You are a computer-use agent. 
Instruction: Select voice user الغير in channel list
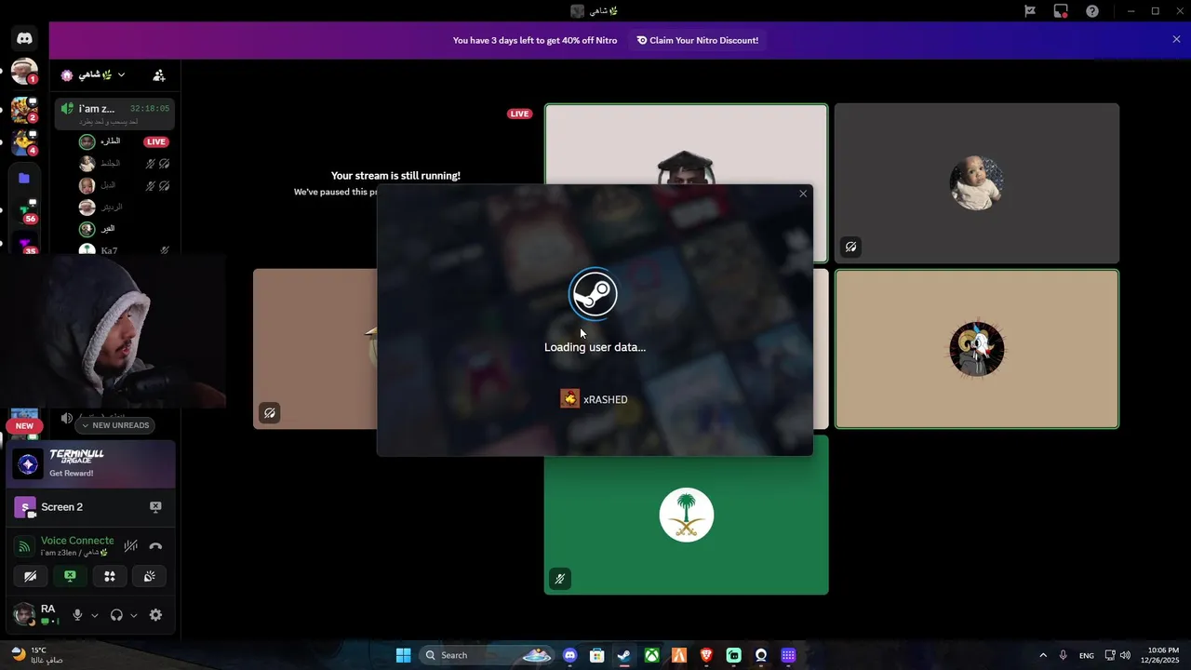click(125, 228)
